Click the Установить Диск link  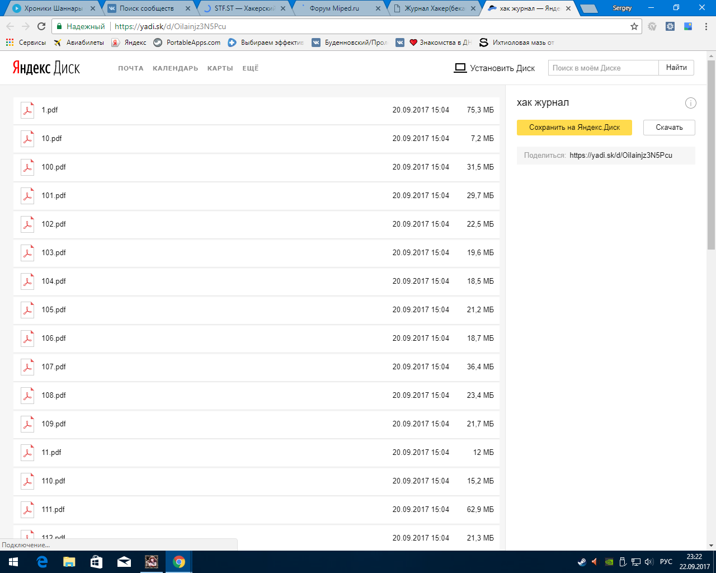pos(494,68)
